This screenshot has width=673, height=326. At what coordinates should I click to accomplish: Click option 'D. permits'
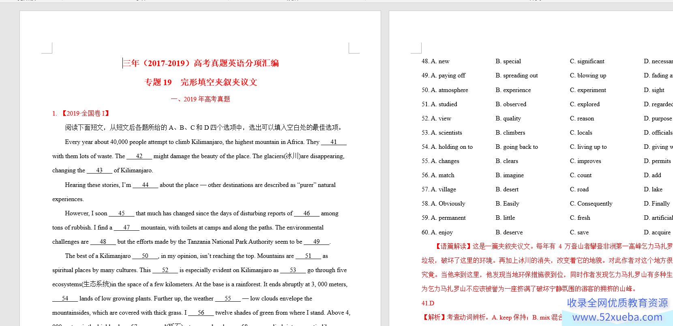click(x=657, y=161)
